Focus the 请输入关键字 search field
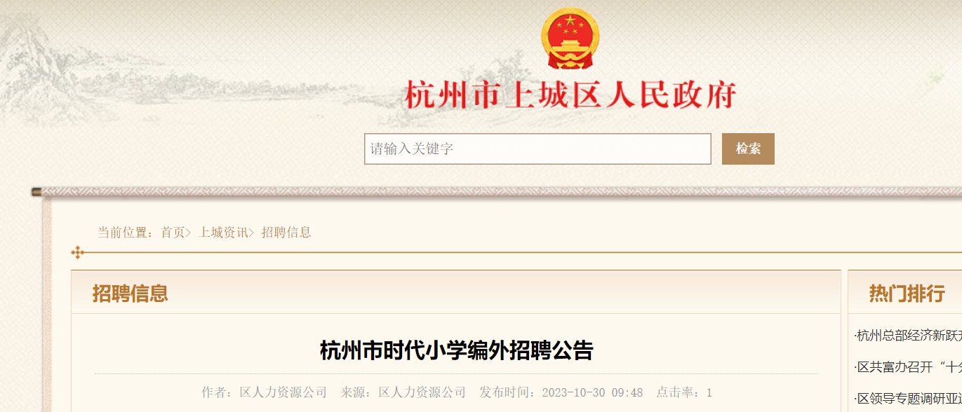Viewport: 962px width, 412px height. (x=537, y=149)
